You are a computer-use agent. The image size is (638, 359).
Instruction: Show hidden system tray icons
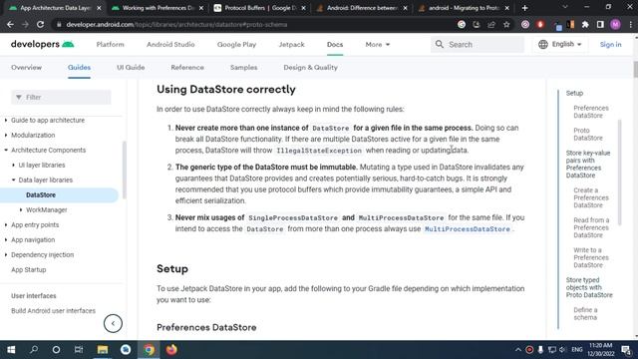pos(518,350)
